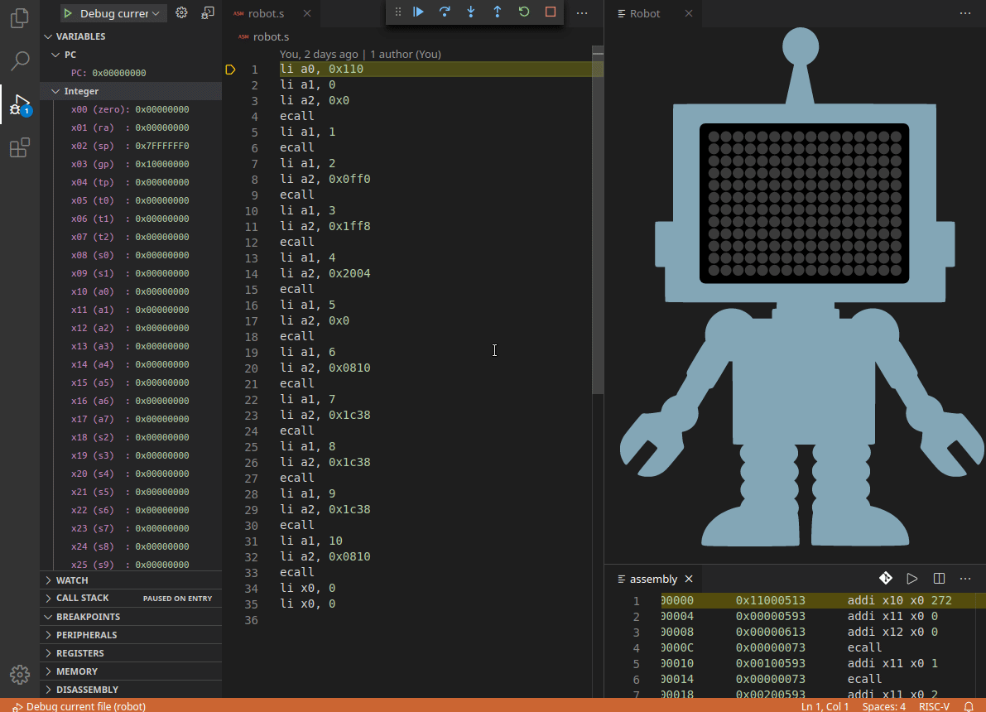Open the Run and Debug view
The image size is (986, 712).
pyautogui.click(x=20, y=104)
